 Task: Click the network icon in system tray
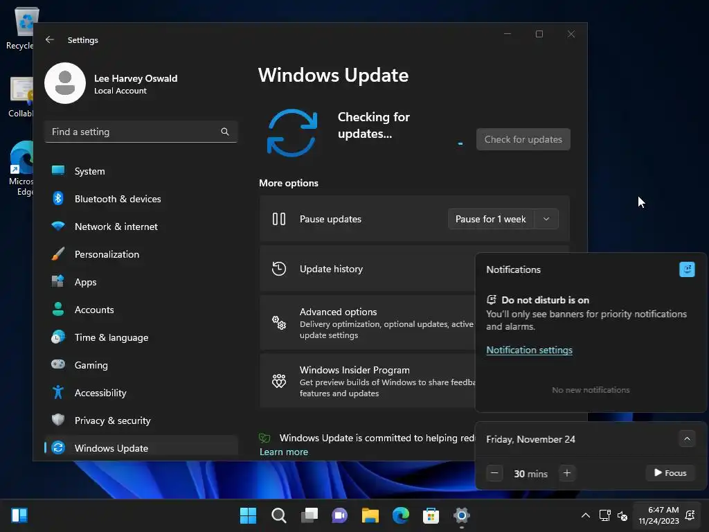point(604,515)
